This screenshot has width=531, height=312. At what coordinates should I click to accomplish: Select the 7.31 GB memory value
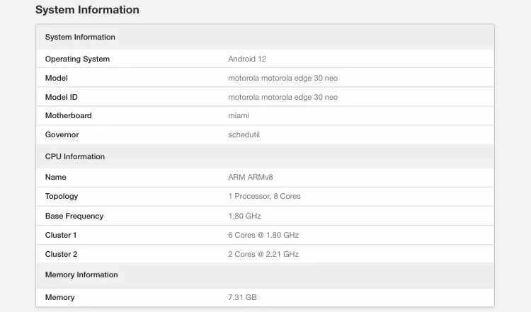coord(242,297)
